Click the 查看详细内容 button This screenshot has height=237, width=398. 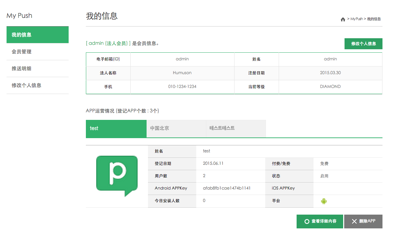point(320,221)
